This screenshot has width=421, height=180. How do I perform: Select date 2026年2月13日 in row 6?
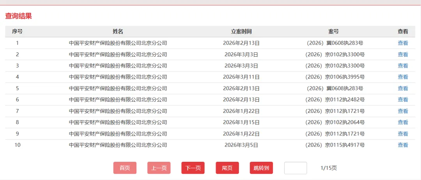click(x=241, y=100)
